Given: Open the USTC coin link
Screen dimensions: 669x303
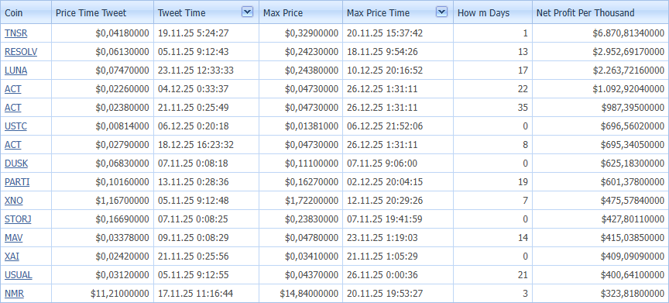Looking at the screenshot, I should (x=15, y=126).
